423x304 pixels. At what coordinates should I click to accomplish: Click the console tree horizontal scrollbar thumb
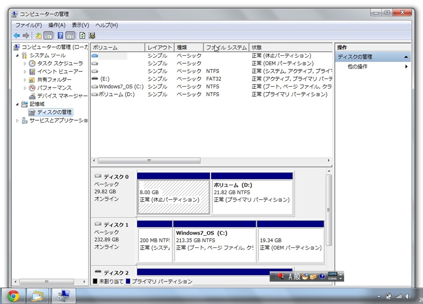coord(47,282)
